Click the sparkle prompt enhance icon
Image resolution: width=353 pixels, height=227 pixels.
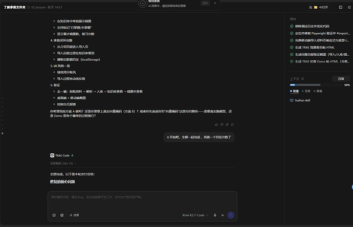(x=223, y=215)
